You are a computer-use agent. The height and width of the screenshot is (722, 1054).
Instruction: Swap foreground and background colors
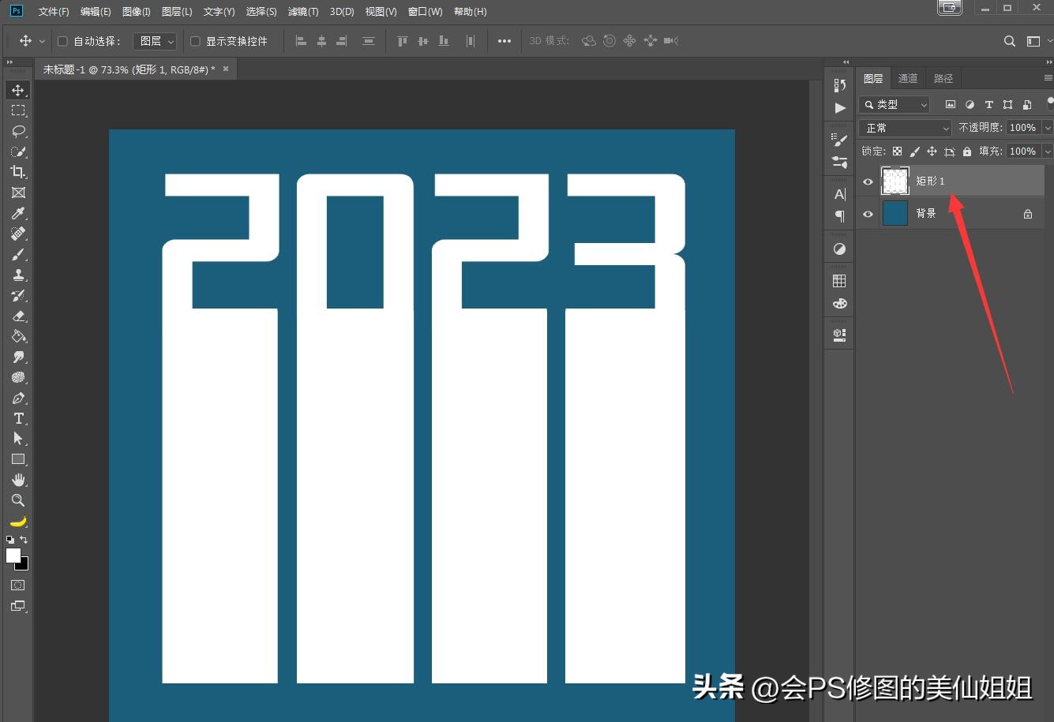[24, 540]
